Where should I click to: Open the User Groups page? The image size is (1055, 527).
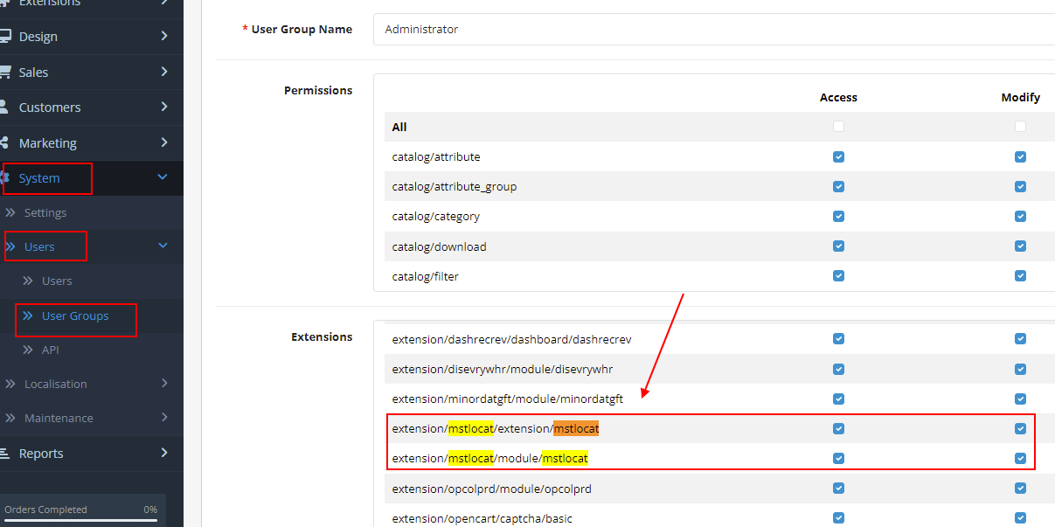pyautogui.click(x=75, y=316)
